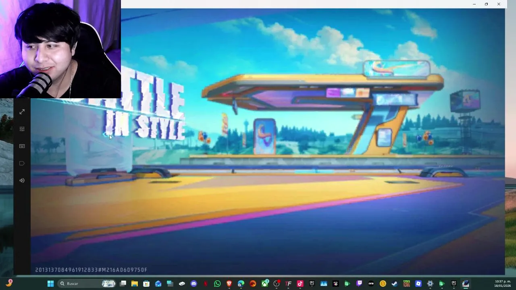
Task: Open WhatsApp from the taskbar
Action: tap(217, 284)
